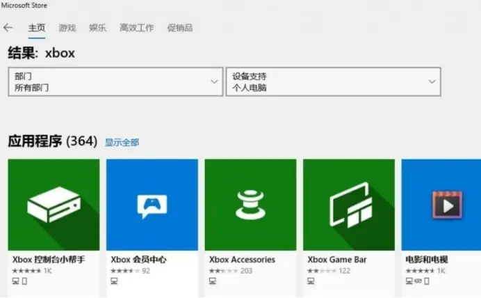
Task: Click the 92 review count for Xbox 会员中心
Action: click(x=146, y=271)
